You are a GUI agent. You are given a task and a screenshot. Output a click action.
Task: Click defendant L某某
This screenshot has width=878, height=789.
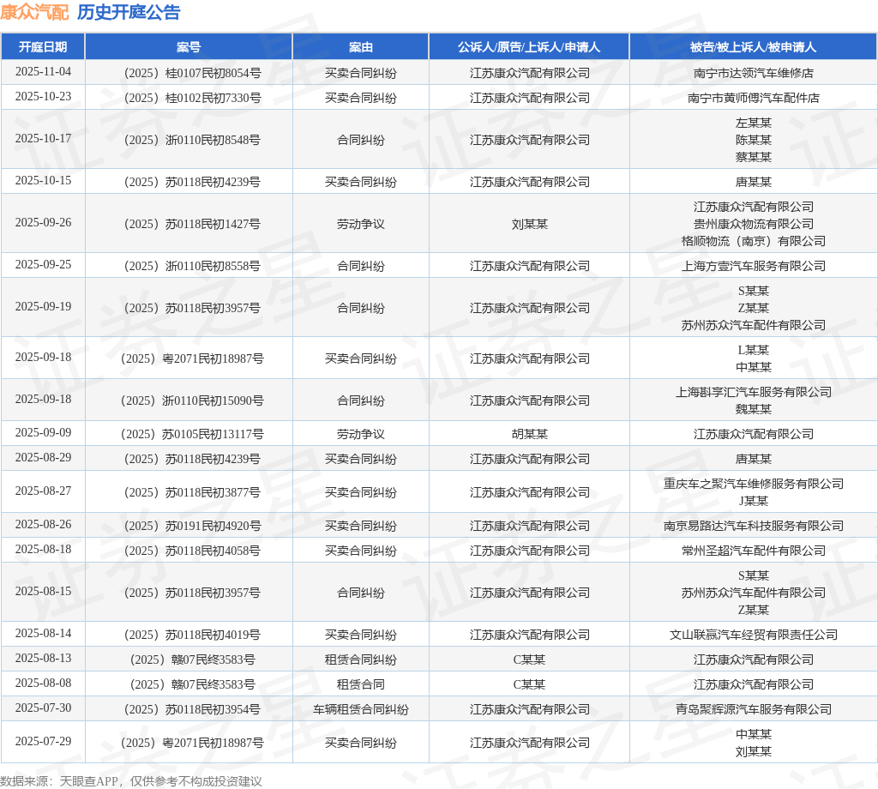(x=753, y=350)
